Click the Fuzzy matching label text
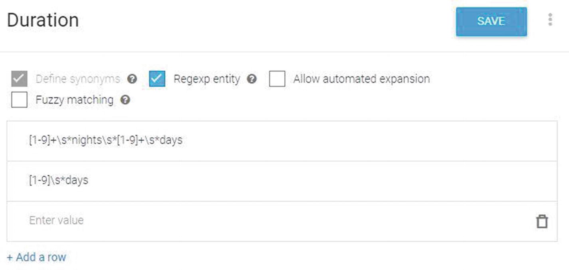The image size is (569, 270). coord(75,100)
